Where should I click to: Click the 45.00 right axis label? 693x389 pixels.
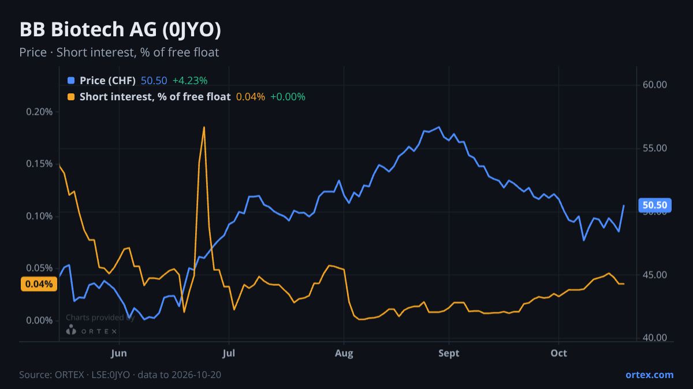(x=655, y=275)
